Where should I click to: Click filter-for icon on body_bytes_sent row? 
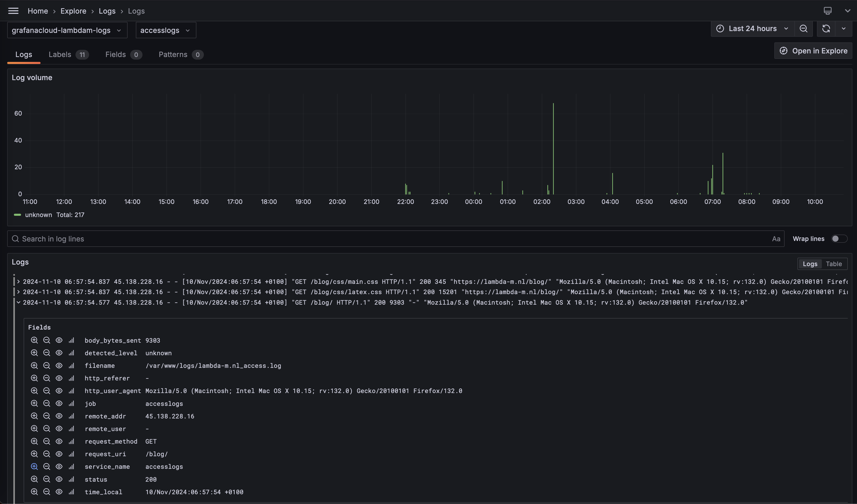(x=34, y=340)
